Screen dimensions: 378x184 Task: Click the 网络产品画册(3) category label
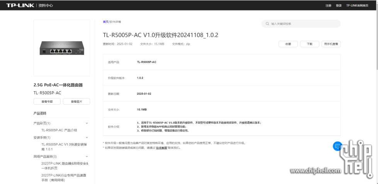point(45,157)
